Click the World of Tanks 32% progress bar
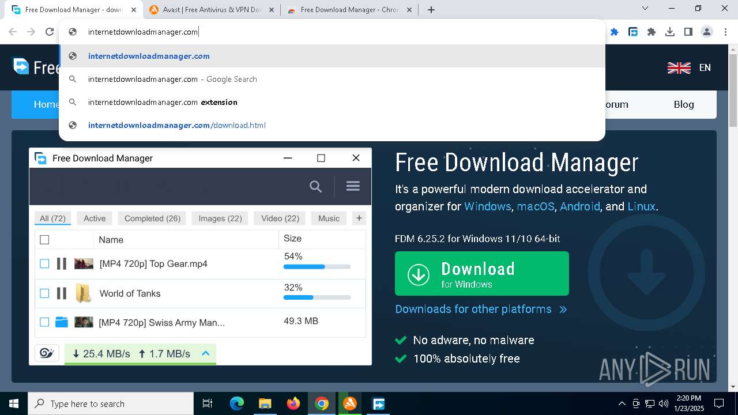738x415 pixels. point(317,297)
